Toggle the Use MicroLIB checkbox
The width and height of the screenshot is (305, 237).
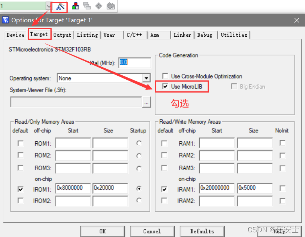coord(165,86)
